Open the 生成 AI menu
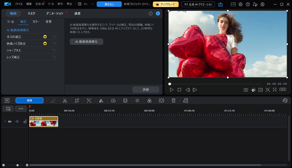Screen dimensions: 292x168 (x=40, y=4)
